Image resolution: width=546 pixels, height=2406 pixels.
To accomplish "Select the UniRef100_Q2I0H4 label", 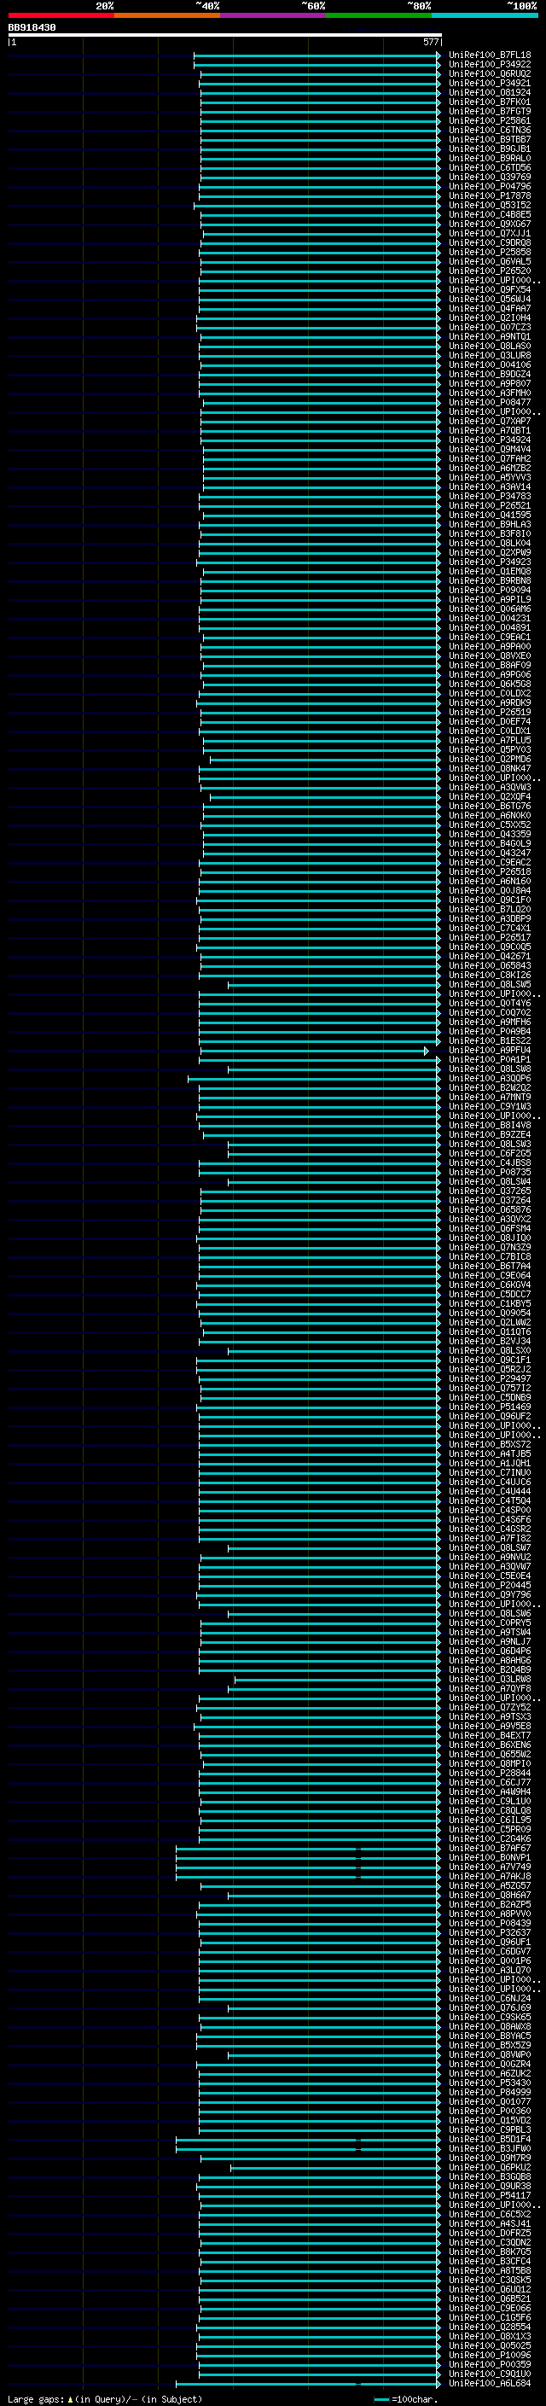I will tap(489, 317).
